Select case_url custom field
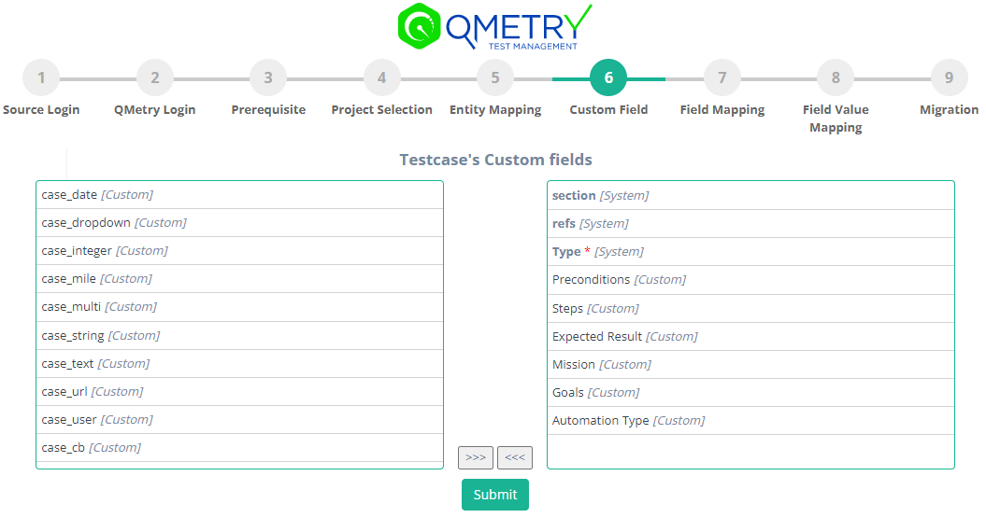 (239, 392)
